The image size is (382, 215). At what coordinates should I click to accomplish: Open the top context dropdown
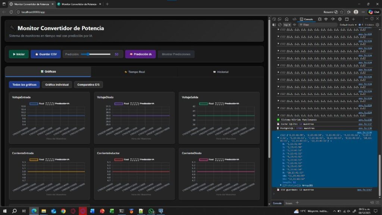(x=286, y=25)
